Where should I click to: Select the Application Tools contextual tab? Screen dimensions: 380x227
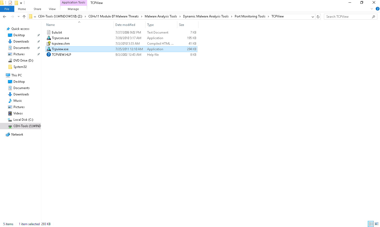coord(74,3)
